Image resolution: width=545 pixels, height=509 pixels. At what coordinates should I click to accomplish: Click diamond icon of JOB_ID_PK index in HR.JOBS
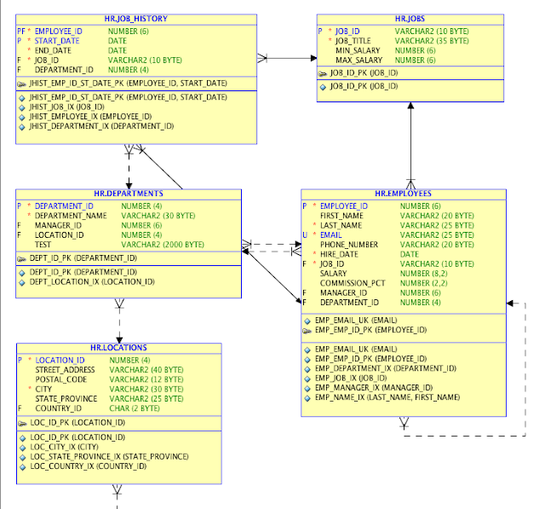(x=323, y=87)
